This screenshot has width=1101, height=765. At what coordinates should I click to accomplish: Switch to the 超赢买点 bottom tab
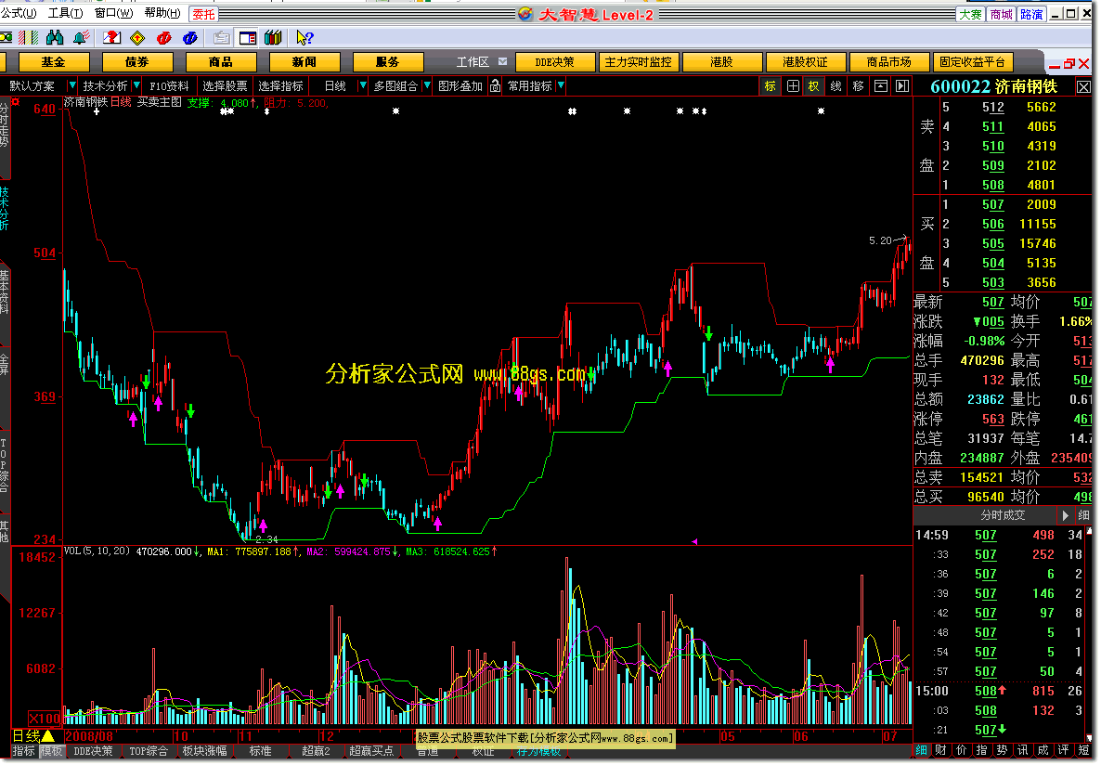point(371,751)
